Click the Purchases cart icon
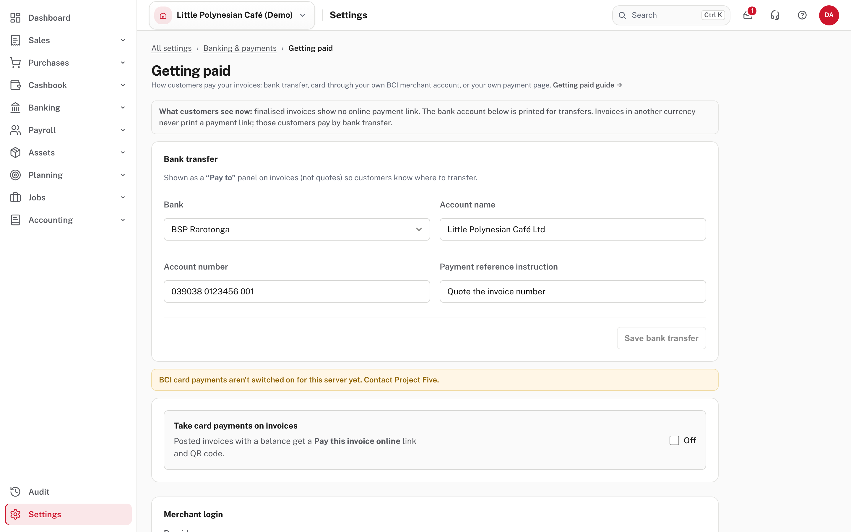This screenshot has height=532, width=851. 15,63
